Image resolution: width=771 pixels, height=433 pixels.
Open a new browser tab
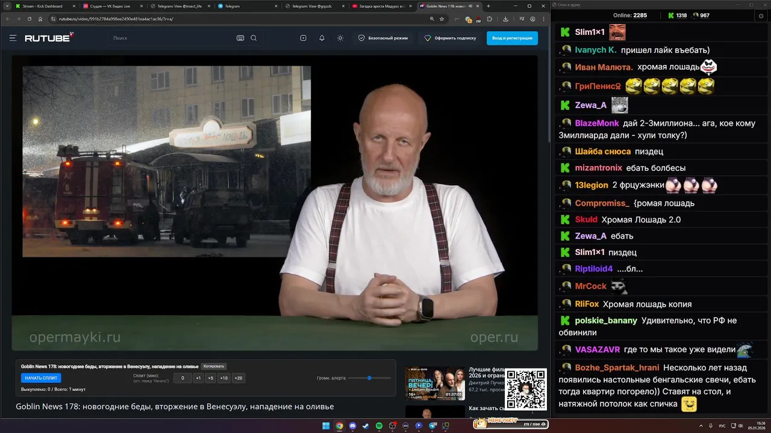pos(489,6)
